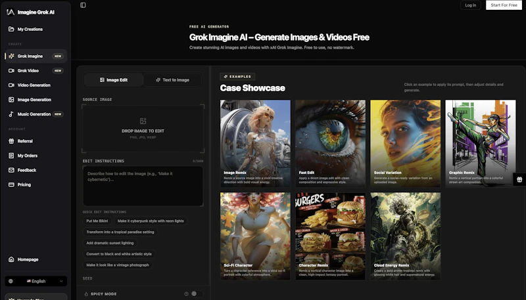Open Referral from the sidebar
Viewport: 526px width, 300px height.
[36, 141]
